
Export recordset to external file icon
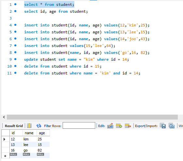coord(163,126)
